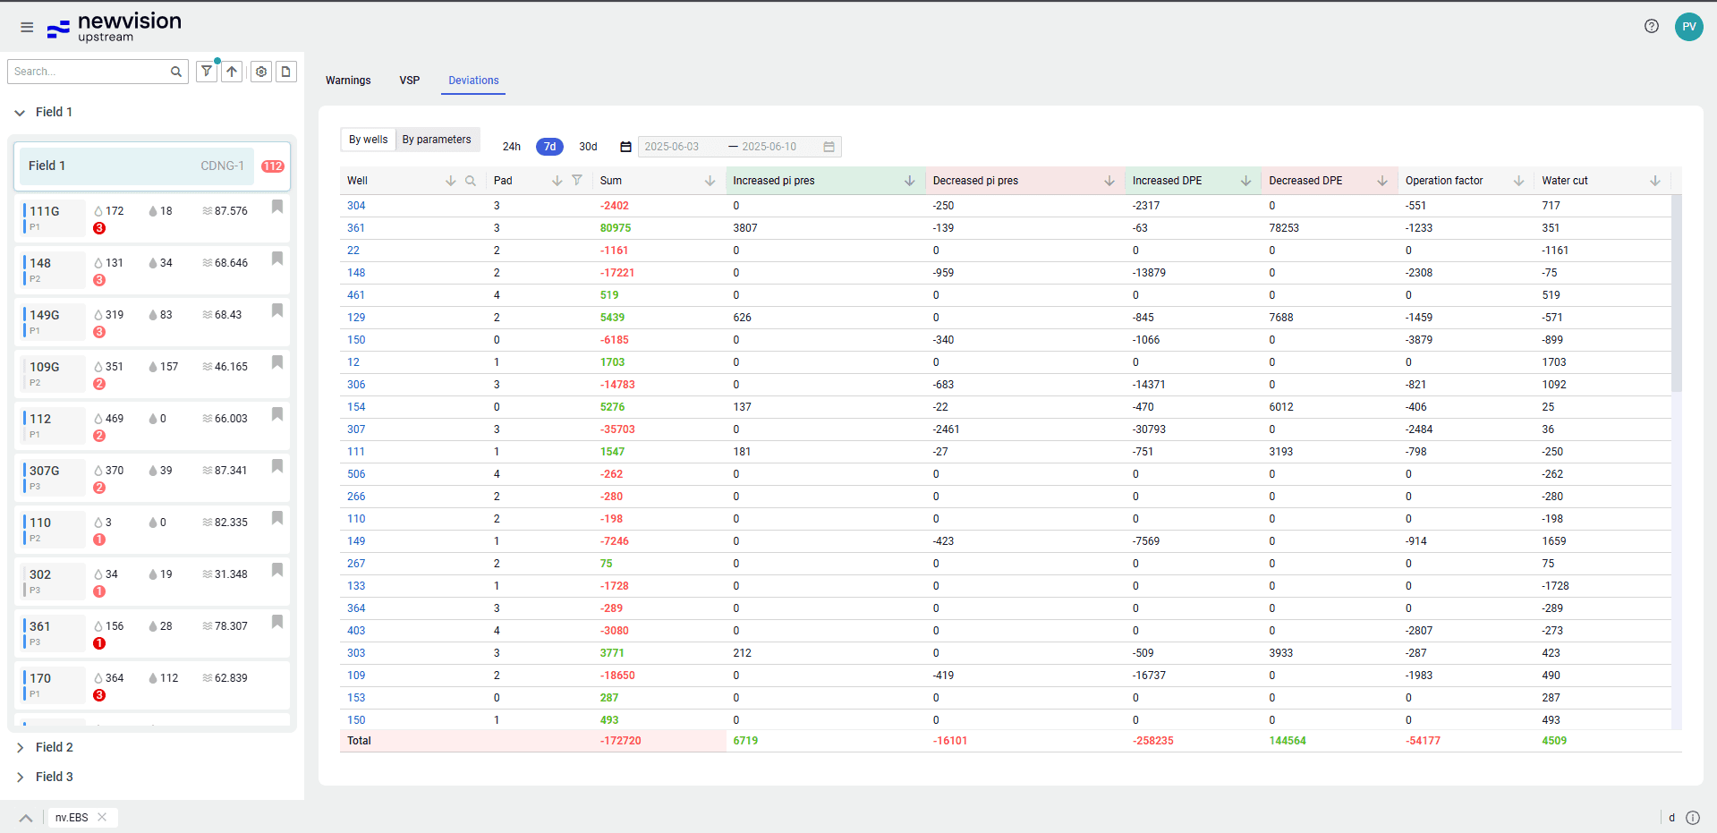The height and width of the screenshot is (833, 1717).
Task: Click the search magnifier in sidebar
Action: tap(176, 72)
